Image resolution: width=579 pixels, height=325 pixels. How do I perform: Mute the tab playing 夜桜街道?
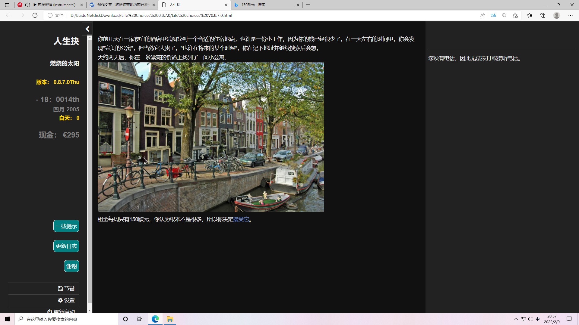[28, 5]
